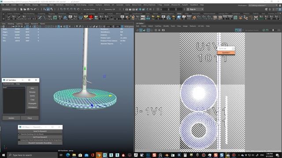The height and width of the screenshot is (158, 282).
Task: Expand the Sign In dropdown
Action: pos(195,9)
